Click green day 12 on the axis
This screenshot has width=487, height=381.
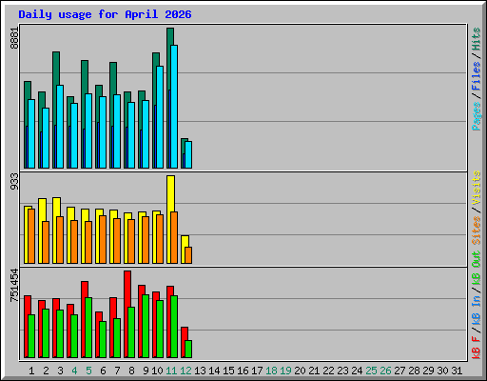pos(185,371)
